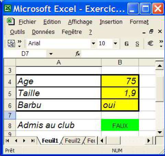This screenshot has height=156, width=165.
Task: Expand more toolbar options chevron at right
Action: pyautogui.click(x=161, y=44)
